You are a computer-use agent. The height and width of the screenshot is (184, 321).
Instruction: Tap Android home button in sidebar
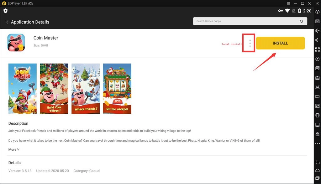point(317,170)
